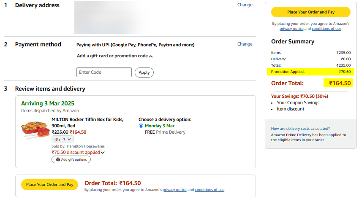Click the Enter Code input field
The height and width of the screenshot is (199, 359).
click(x=104, y=72)
